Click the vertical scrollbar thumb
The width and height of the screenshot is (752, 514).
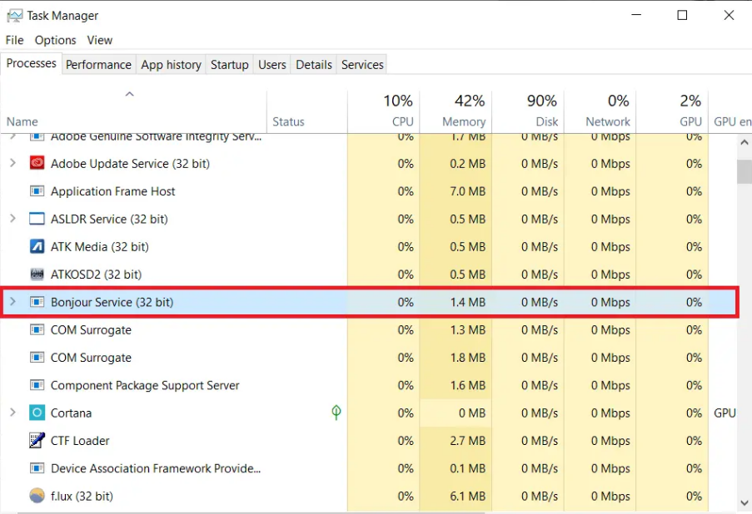point(745,171)
